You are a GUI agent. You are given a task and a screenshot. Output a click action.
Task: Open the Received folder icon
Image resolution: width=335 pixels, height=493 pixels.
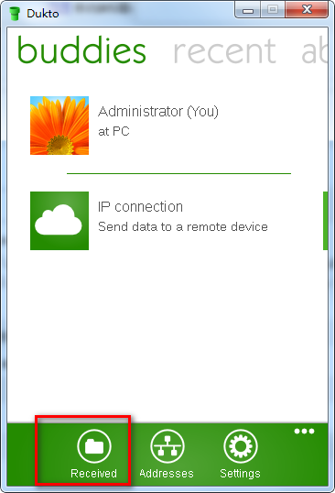[94, 446]
